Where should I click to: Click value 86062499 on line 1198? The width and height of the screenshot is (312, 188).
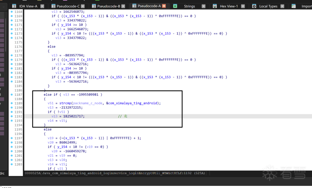point(67,143)
